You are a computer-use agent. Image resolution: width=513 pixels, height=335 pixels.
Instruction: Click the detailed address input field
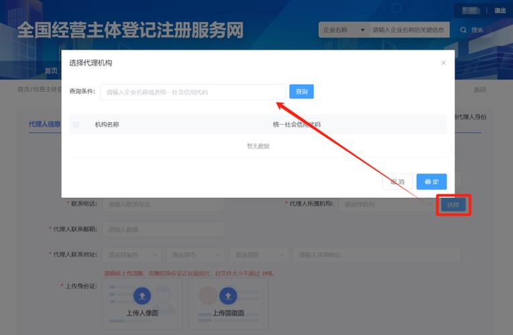pos(378,255)
